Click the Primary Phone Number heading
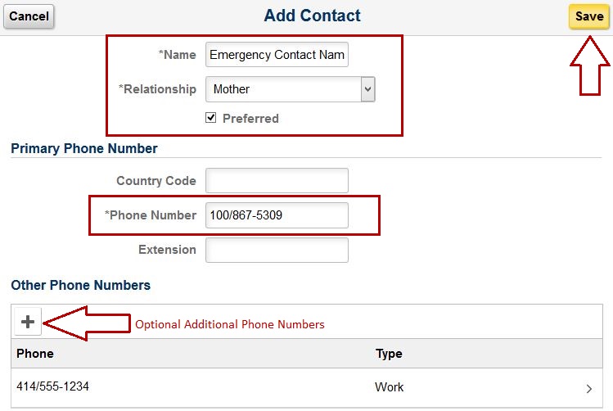The height and width of the screenshot is (411, 613). click(x=83, y=148)
